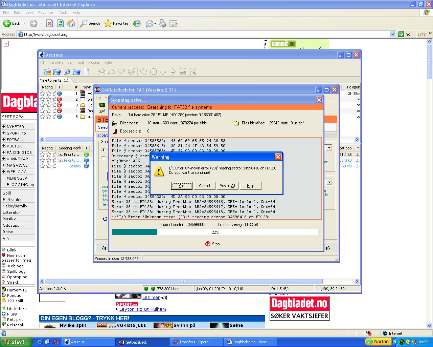Click the Azureus move-to-top arrow icon

(x=102, y=72)
